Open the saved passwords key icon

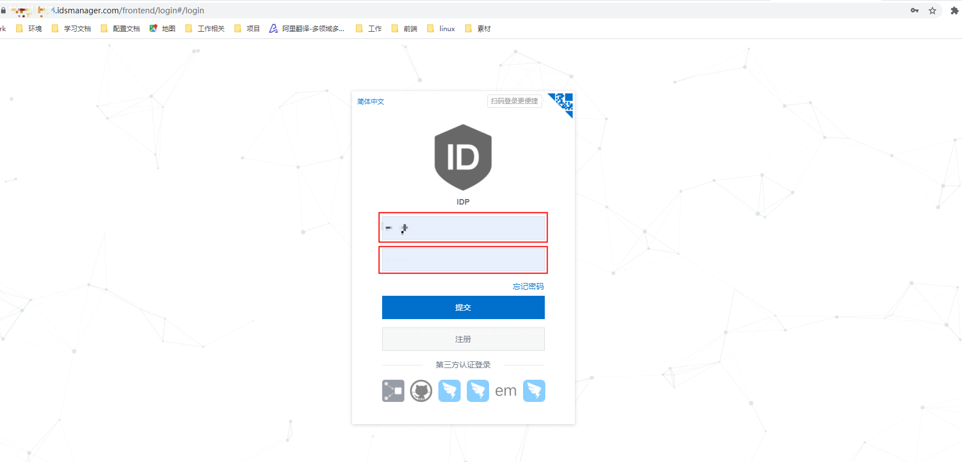pos(915,11)
